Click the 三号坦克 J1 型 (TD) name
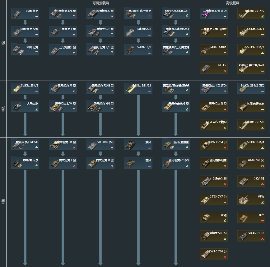Viewport: 270px width, 267px height. click(x=214, y=85)
